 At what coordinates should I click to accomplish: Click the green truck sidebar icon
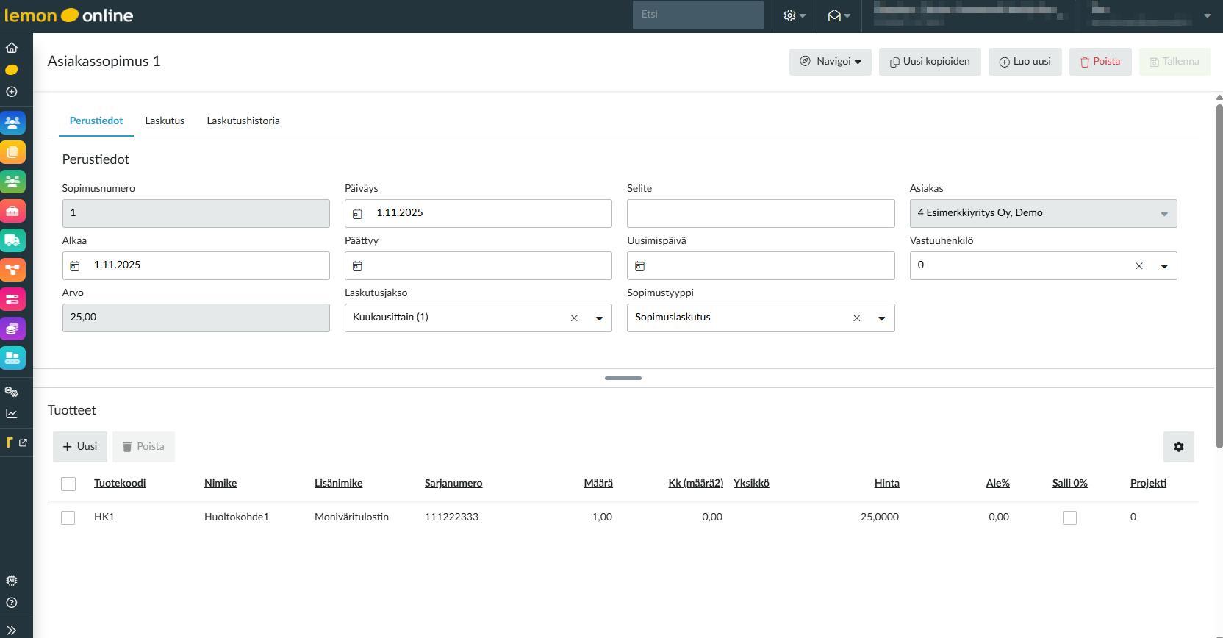click(12, 240)
